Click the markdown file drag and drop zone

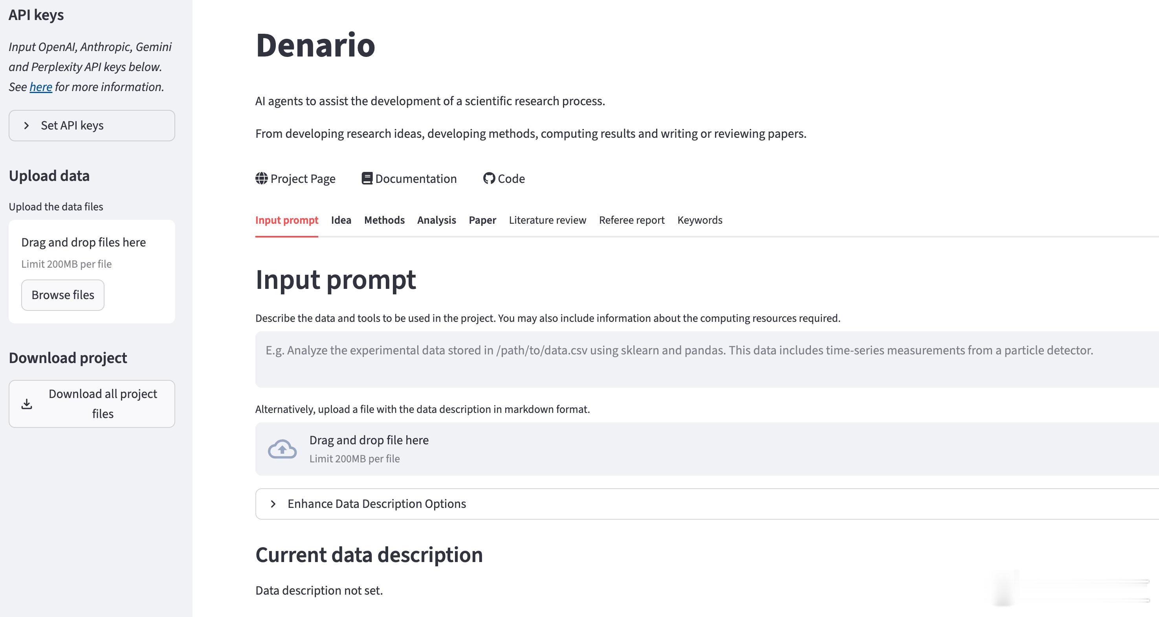(x=675, y=449)
